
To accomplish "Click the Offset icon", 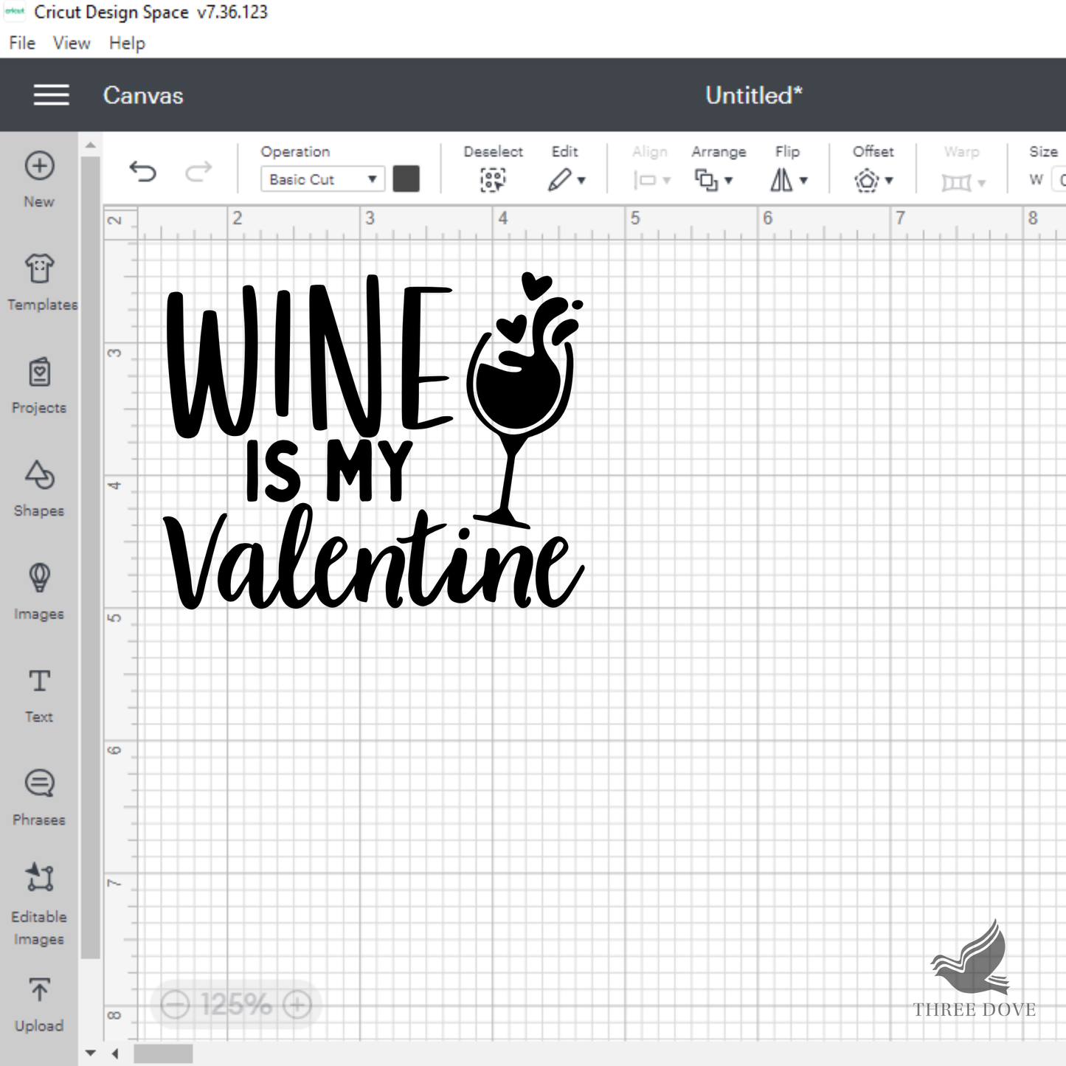I will (x=867, y=180).
